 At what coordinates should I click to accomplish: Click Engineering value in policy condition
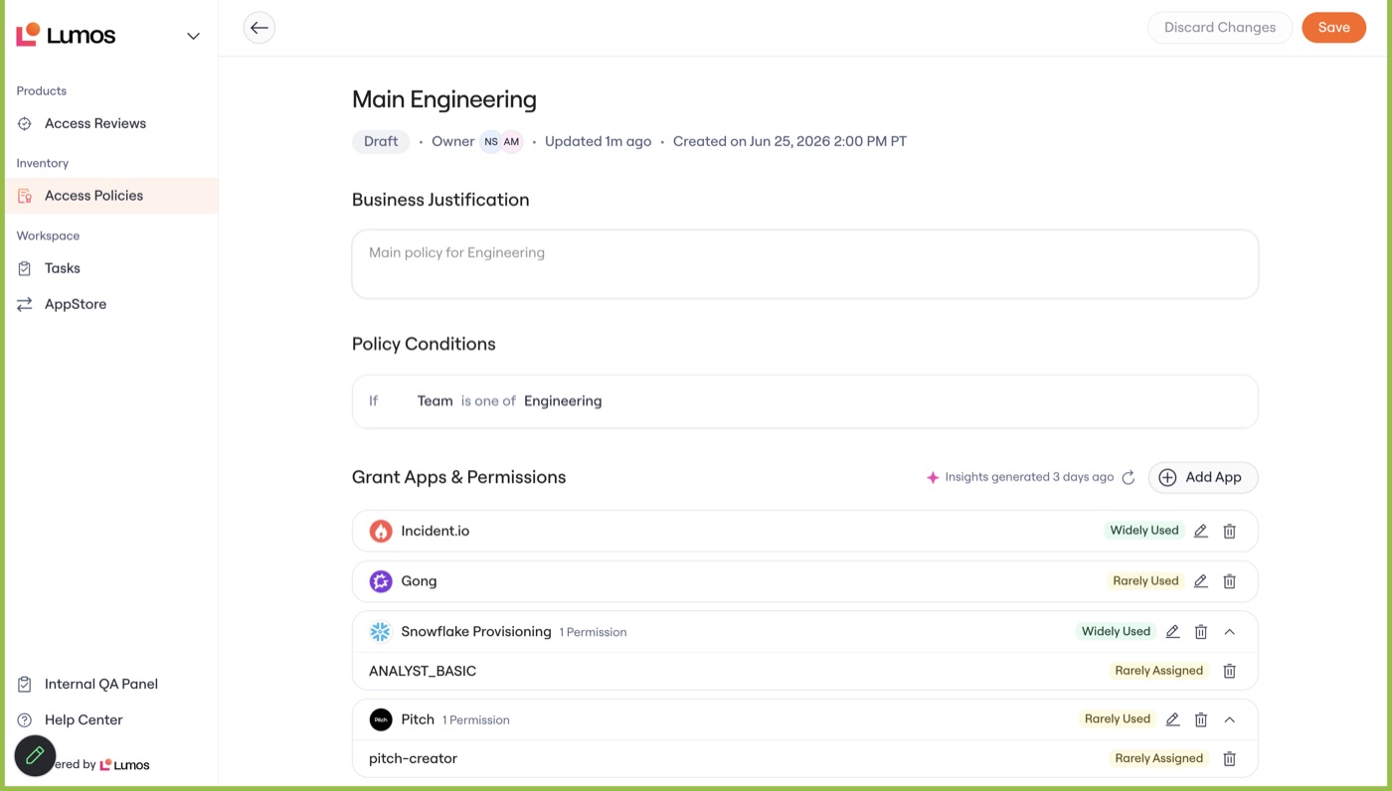coord(563,401)
